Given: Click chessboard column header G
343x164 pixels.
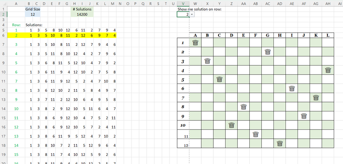Looking at the screenshot, I should point(268,35).
